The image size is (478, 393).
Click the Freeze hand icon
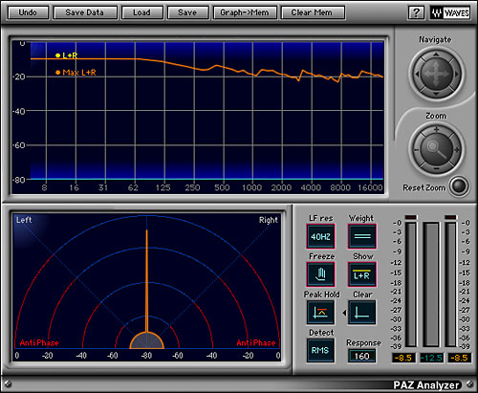(x=320, y=274)
